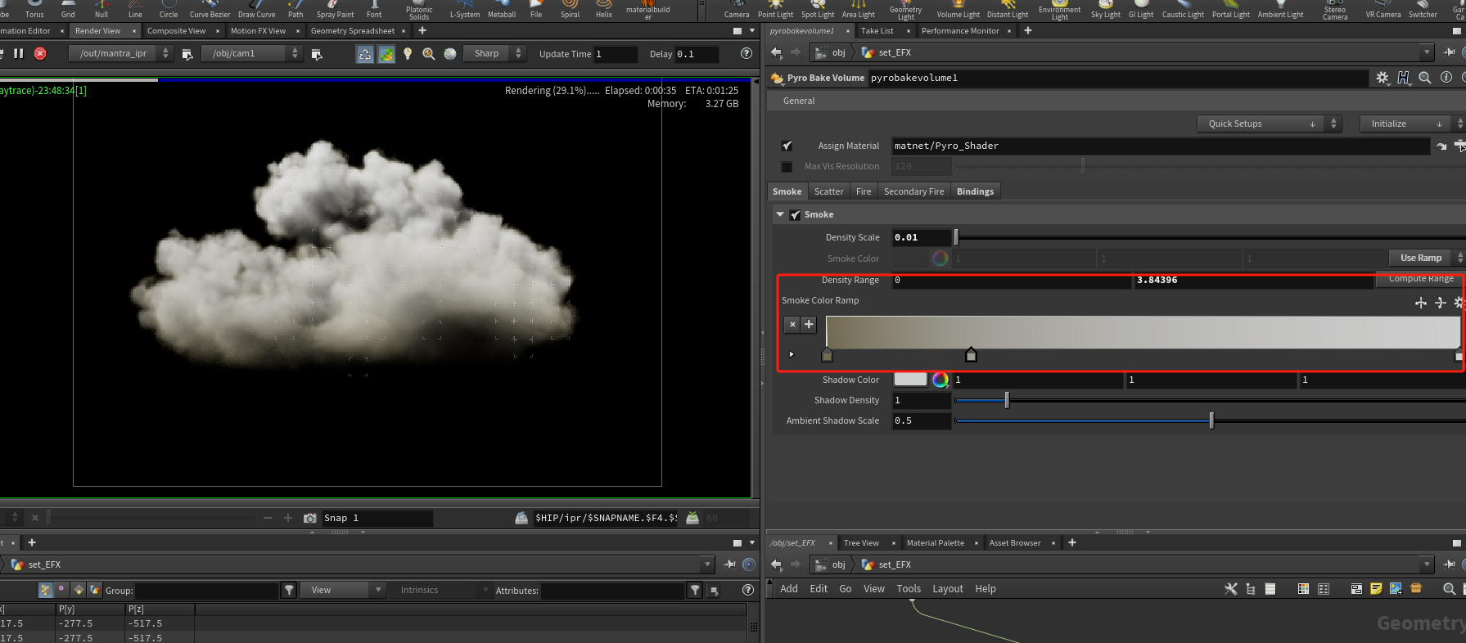Screen dimensions: 1466x643
Task: Open the Initialize dropdown
Action: (x=1413, y=124)
